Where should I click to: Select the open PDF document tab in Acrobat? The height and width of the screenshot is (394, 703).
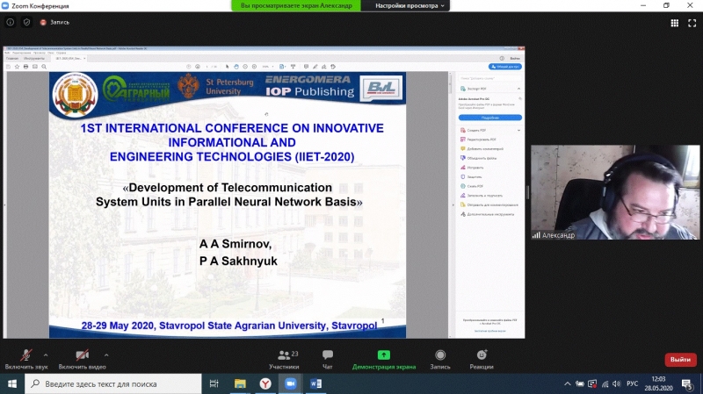coord(69,58)
